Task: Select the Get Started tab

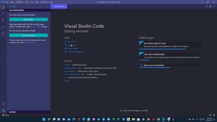Action: point(59,6)
